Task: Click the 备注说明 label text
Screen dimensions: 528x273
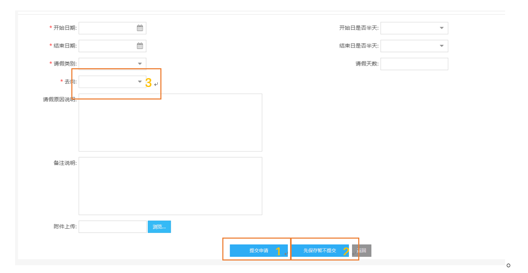Action: (x=65, y=163)
